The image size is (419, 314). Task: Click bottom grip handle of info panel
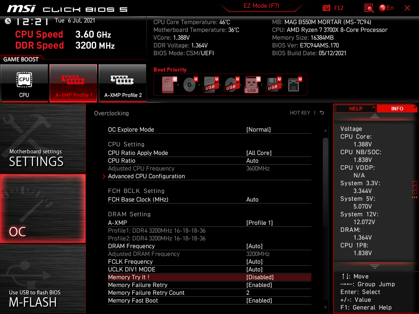pos(375,267)
